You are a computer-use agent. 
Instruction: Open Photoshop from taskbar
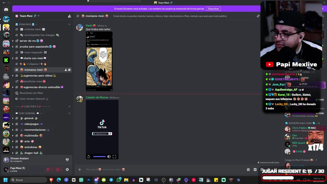pos(89,180)
